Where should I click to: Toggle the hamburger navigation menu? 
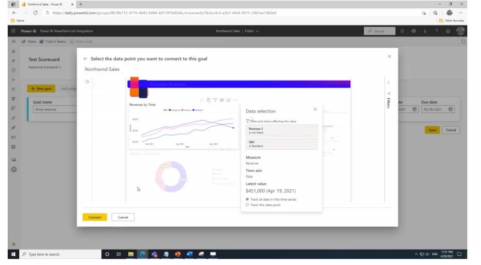pos(14,41)
